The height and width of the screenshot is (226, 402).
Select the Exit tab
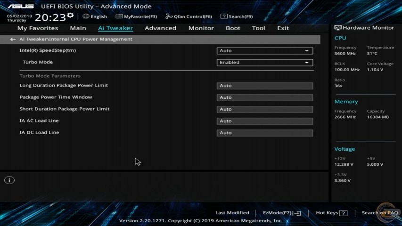[x=283, y=28]
